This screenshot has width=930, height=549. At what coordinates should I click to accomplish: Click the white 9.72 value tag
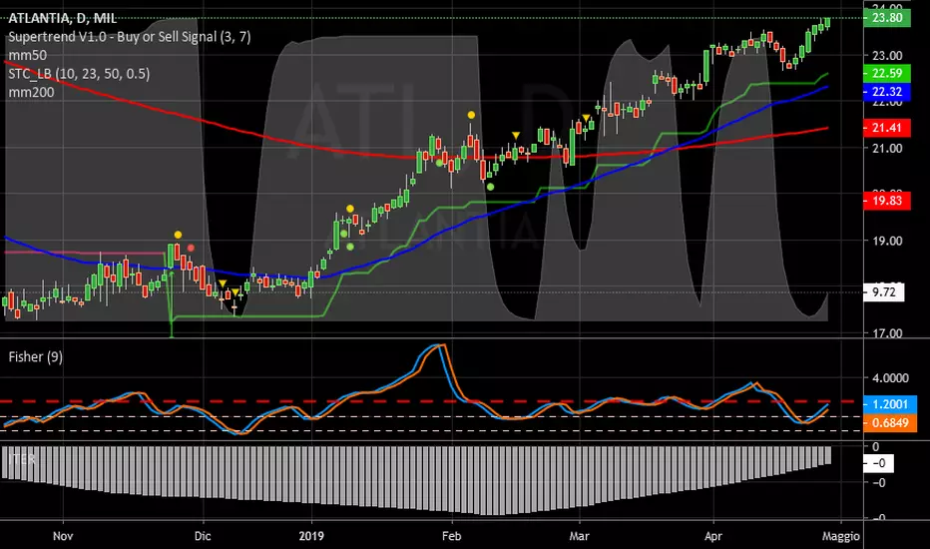(884, 292)
